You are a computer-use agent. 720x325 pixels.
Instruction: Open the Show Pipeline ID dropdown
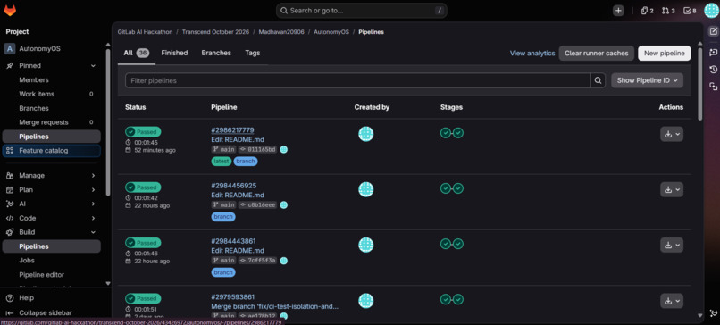(647, 80)
